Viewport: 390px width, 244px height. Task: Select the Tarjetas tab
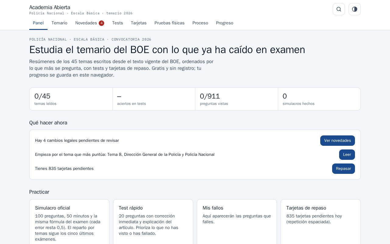point(139,23)
